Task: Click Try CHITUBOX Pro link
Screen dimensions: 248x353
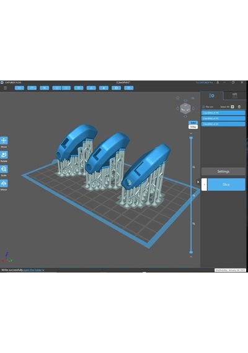Action: tap(204, 82)
